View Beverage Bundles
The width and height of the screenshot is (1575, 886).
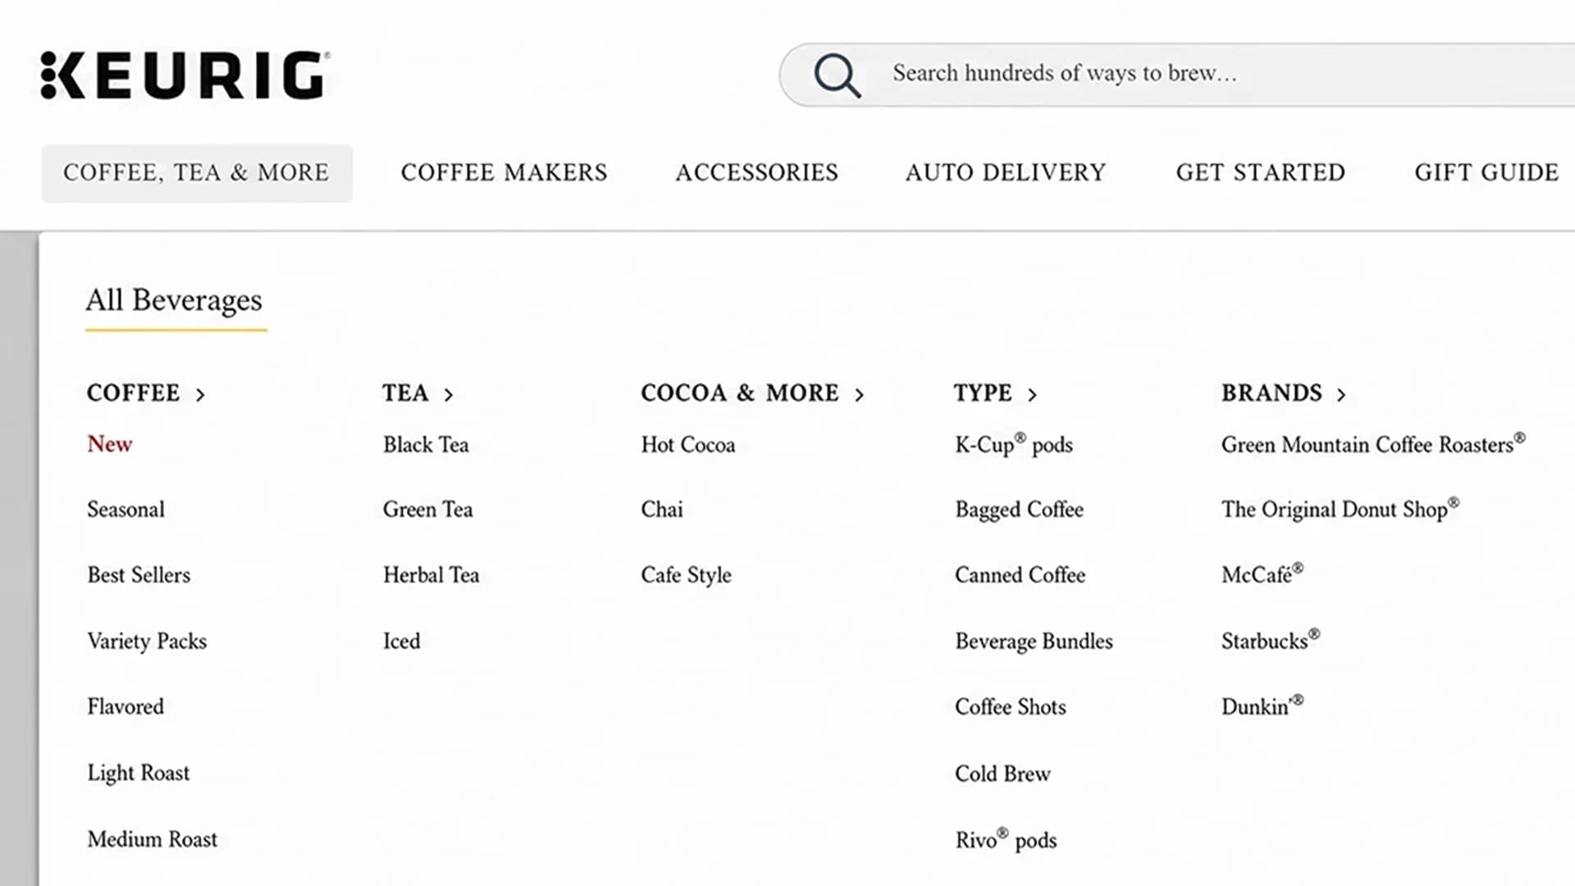(x=1034, y=642)
